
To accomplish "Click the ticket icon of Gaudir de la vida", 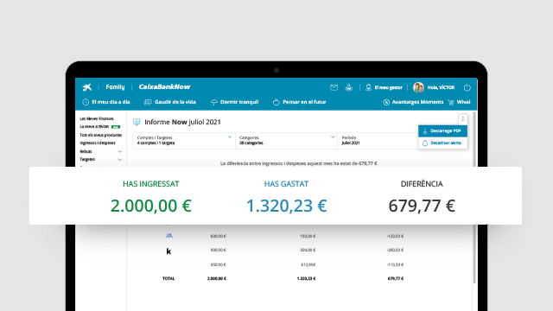I will (x=148, y=102).
